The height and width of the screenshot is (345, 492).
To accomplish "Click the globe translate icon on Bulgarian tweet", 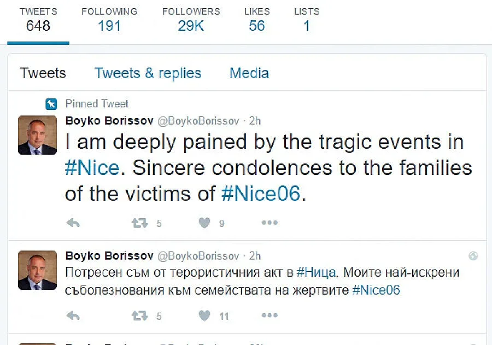I will pos(473,256).
